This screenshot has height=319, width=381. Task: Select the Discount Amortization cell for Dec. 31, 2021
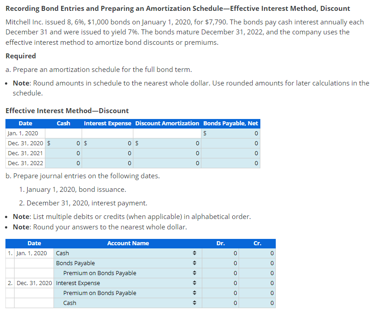tap(168, 153)
